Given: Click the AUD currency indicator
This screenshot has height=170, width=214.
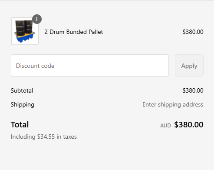Looking at the screenshot, I should pyautogui.click(x=165, y=126).
